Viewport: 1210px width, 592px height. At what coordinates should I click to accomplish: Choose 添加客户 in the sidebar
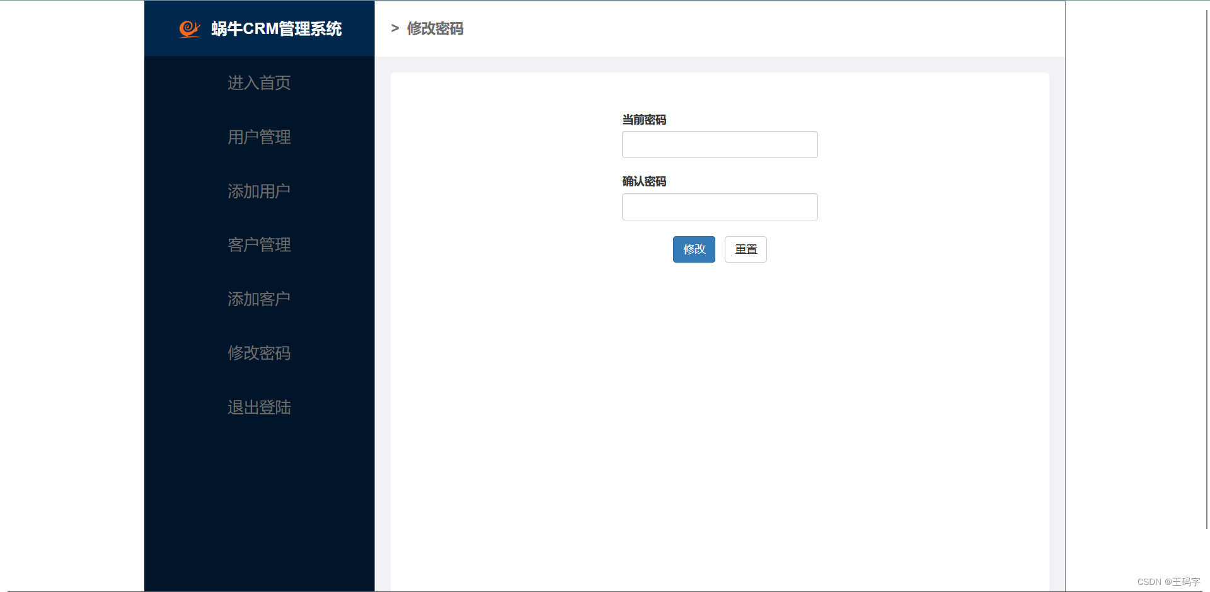pyautogui.click(x=259, y=299)
